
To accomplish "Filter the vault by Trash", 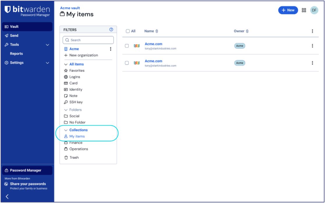I will tap(74, 157).
